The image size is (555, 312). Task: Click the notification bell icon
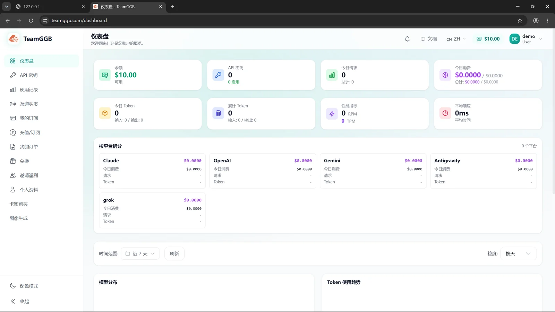pos(407,39)
